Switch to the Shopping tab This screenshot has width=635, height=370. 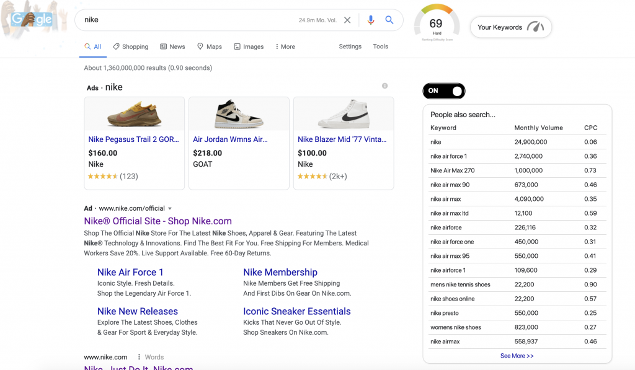[x=130, y=46]
